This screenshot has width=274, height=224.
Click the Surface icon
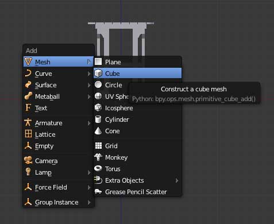coord(28,85)
